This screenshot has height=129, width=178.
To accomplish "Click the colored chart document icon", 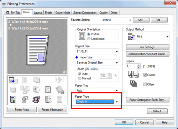I will 13,99.
